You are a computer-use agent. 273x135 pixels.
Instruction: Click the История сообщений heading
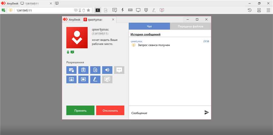145,34
